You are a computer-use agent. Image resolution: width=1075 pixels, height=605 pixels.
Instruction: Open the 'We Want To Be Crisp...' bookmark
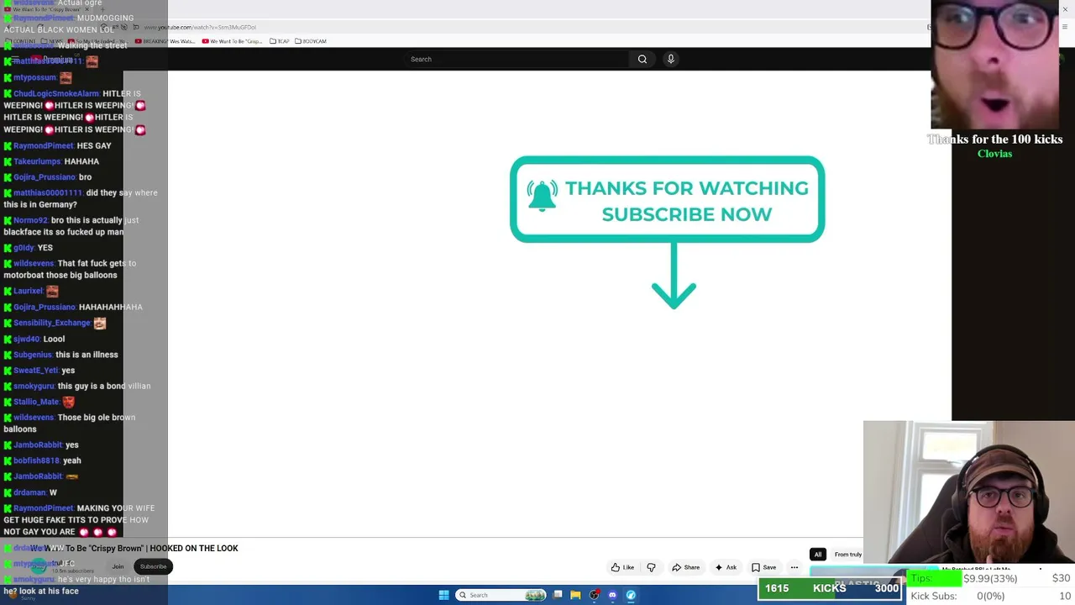[x=231, y=41]
